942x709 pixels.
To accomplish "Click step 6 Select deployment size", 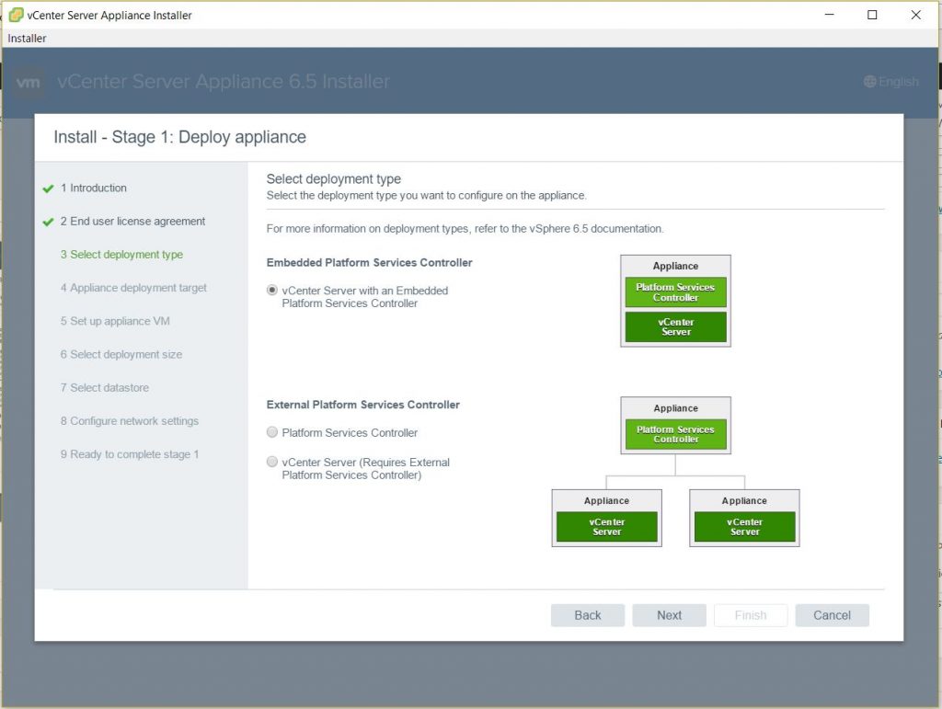I will 121,355.
